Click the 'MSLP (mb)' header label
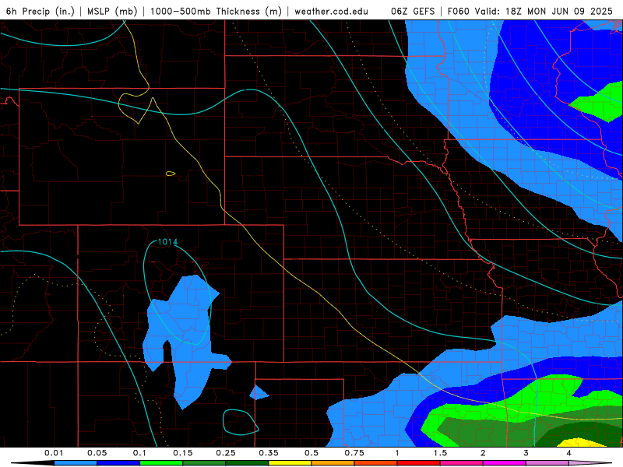Image resolution: width=623 pixels, height=467 pixels. click(112, 11)
